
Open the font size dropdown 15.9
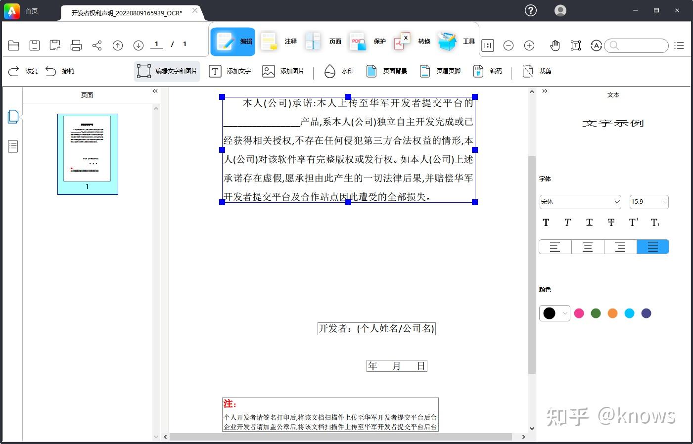[x=649, y=202]
